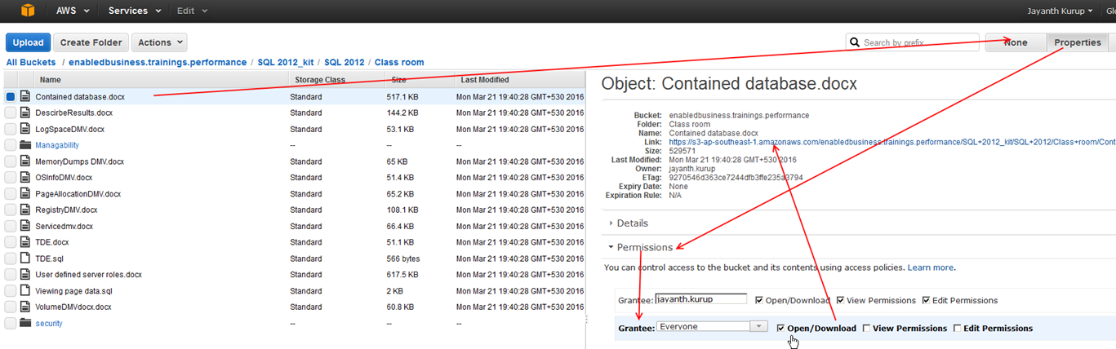This screenshot has height=349, width=1116.
Task: Expand the Details section
Action: pyautogui.click(x=628, y=223)
